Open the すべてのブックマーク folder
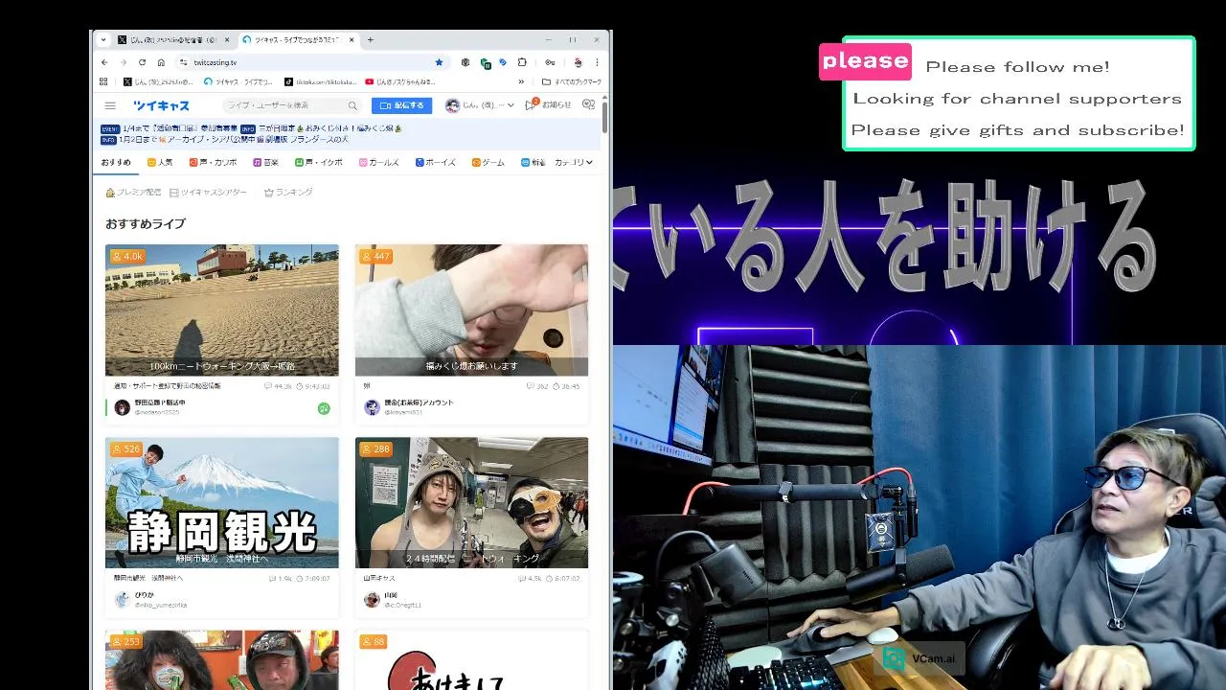 (x=573, y=82)
